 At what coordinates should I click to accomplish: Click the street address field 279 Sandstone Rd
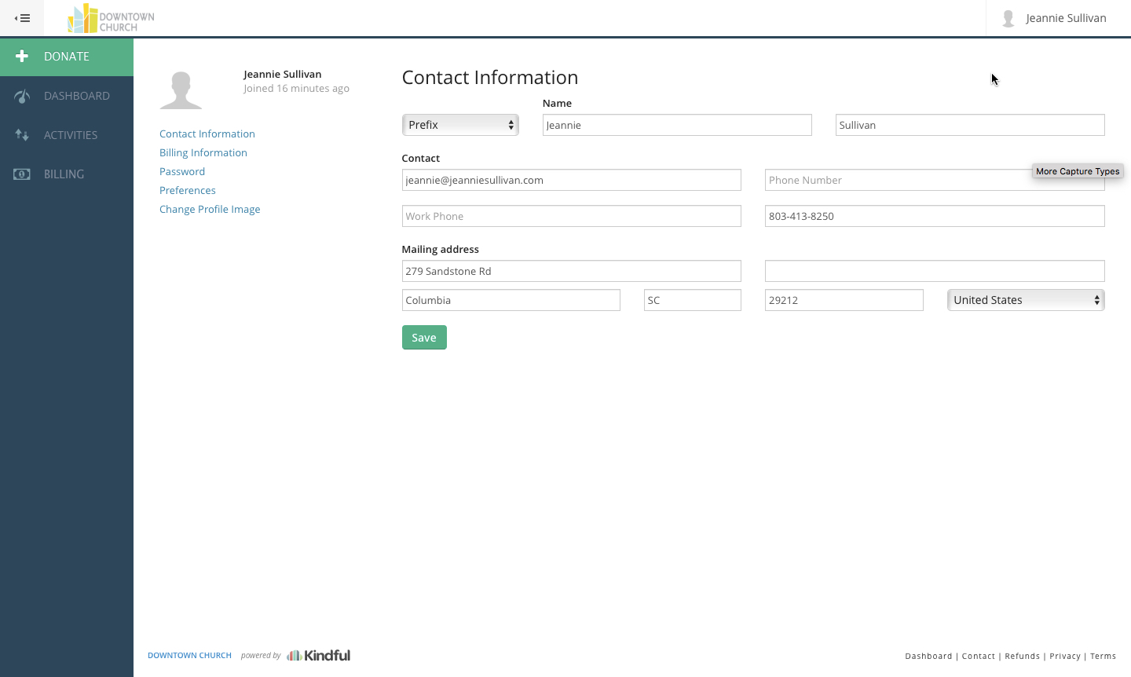point(571,271)
